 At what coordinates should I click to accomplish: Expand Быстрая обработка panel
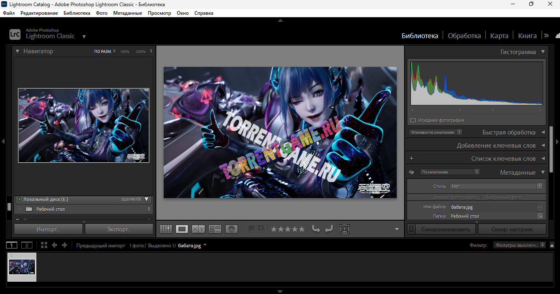[543, 132]
